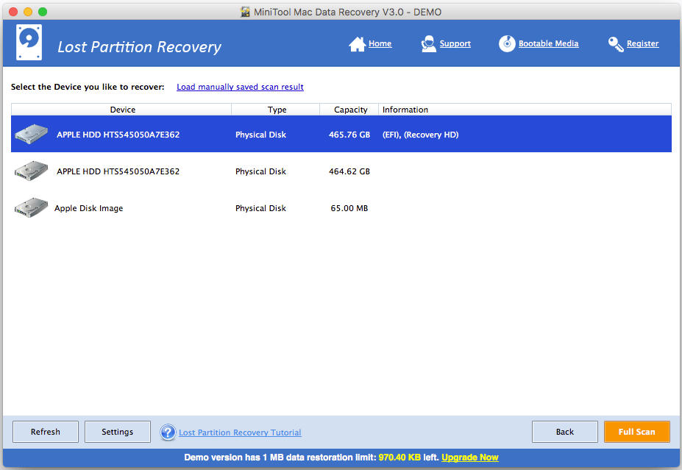Open Lost Partition Recovery Tutorial link
This screenshot has width=682, height=470.
[x=240, y=432]
